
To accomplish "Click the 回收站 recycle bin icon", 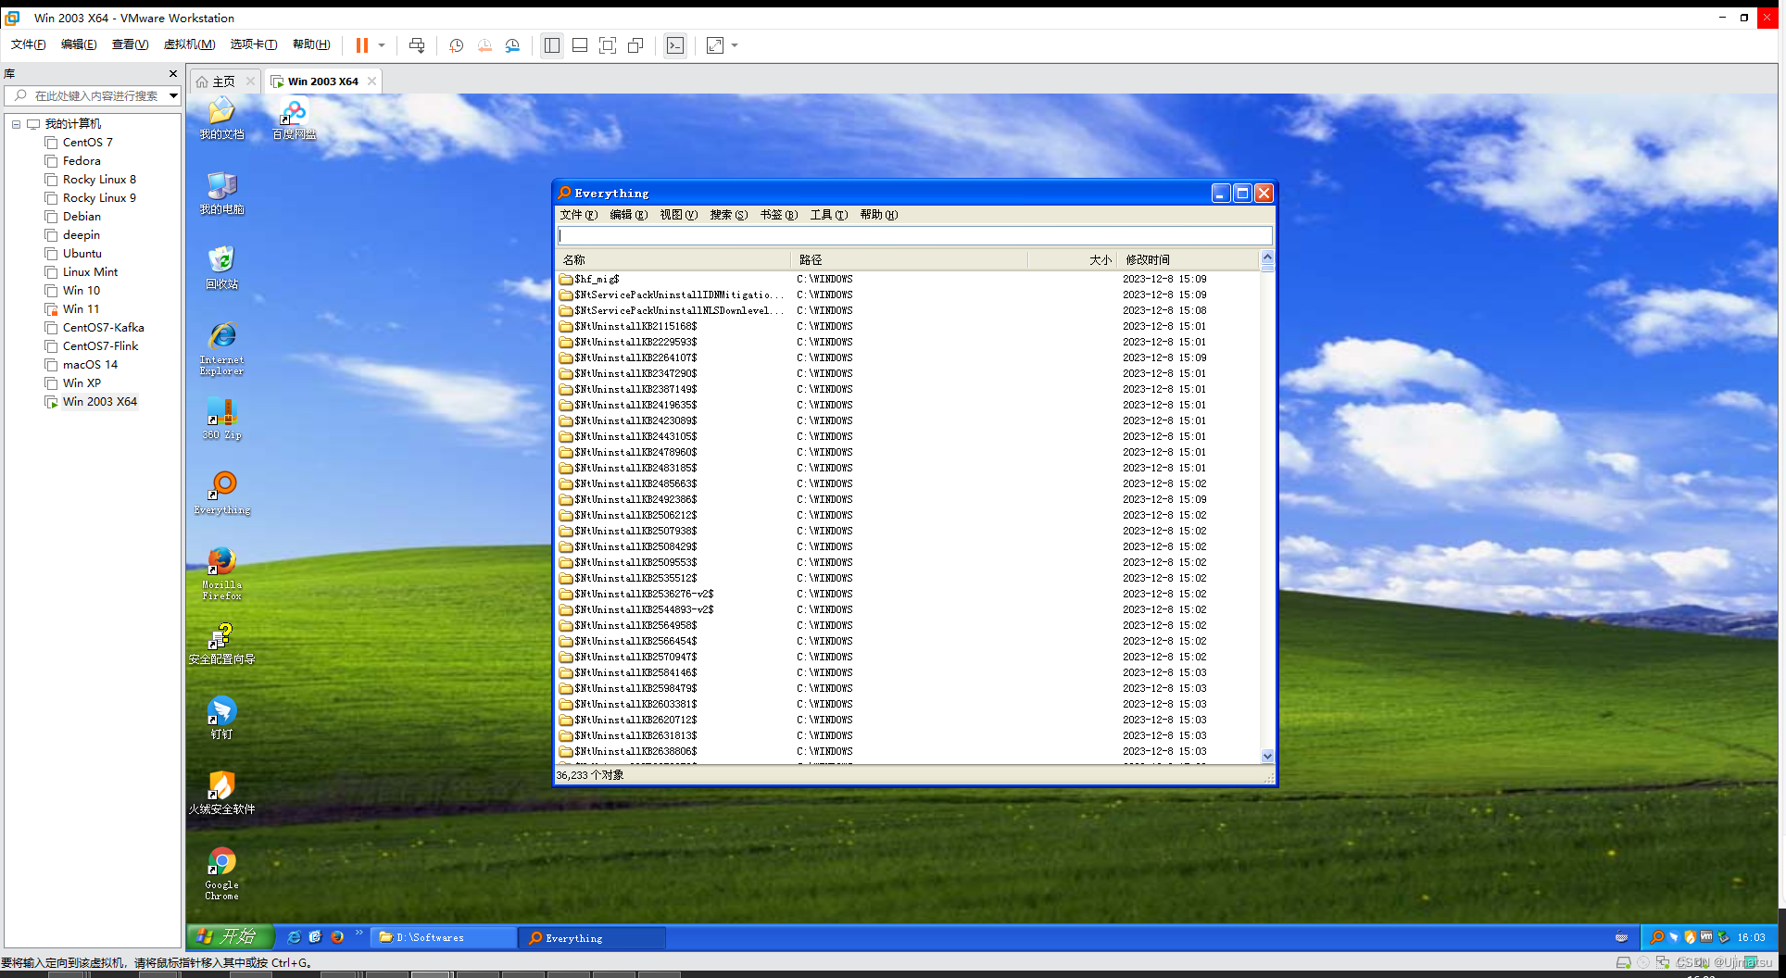I will (x=221, y=269).
